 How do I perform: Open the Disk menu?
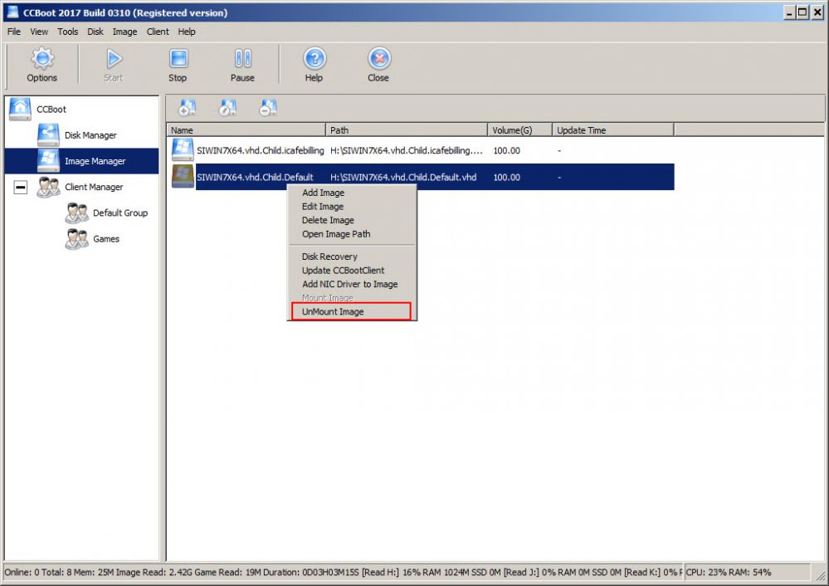[95, 32]
